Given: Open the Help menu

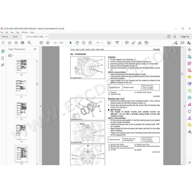Looking at the screenshot, I should [32, 32].
